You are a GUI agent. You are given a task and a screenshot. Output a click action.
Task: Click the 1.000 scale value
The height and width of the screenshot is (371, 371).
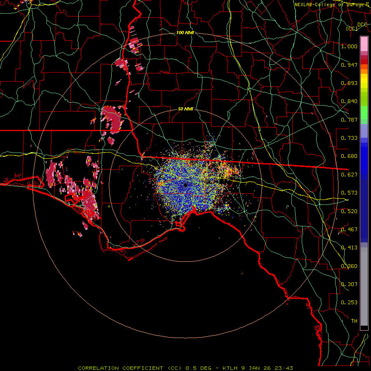[x=349, y=46]
